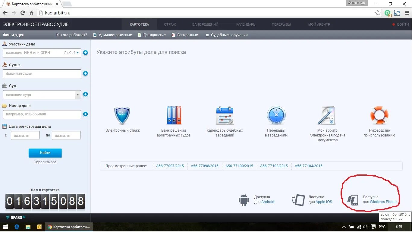Open recently viewed case А56-77098/2015
This screenshot has width=412, height=232.
(x=205, y=166)
